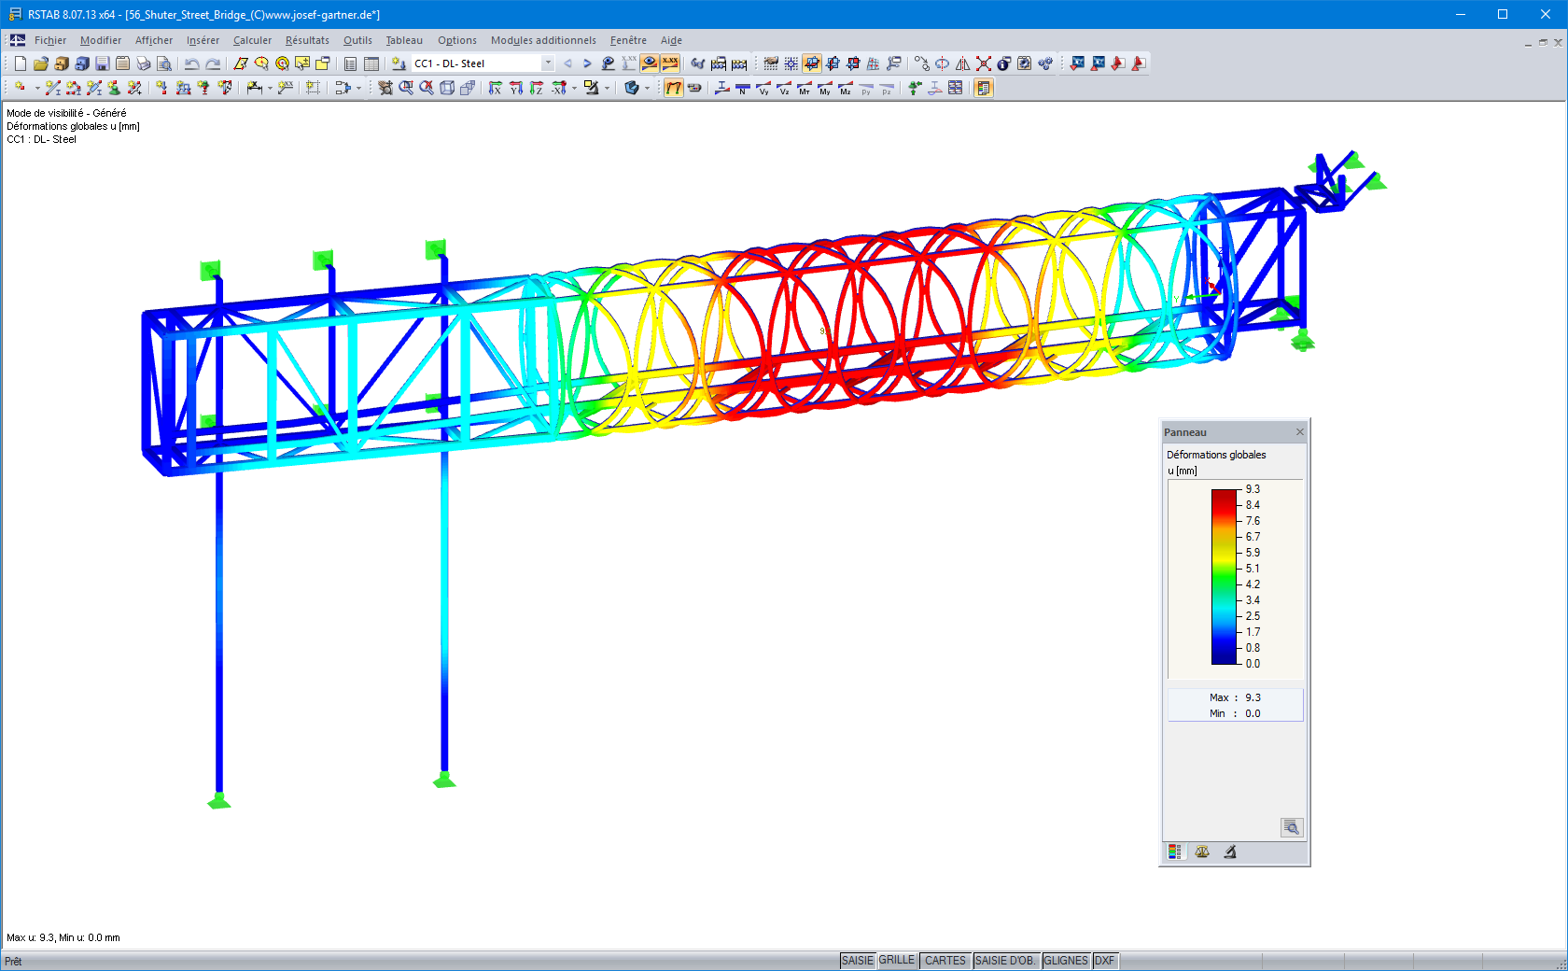Click the magnifier button in the Panneau

click(x=1292, y=827)
